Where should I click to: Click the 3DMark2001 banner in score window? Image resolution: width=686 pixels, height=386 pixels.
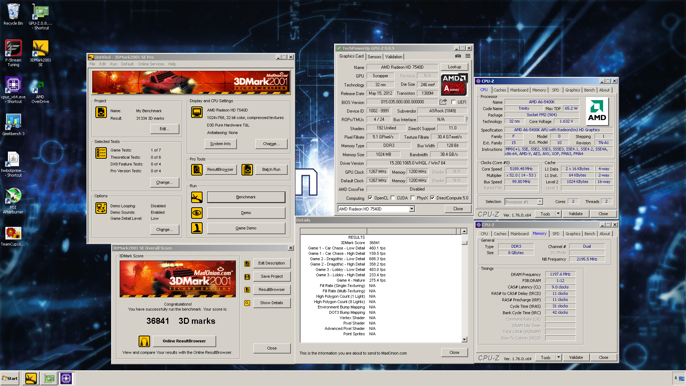tap(178, 279)
